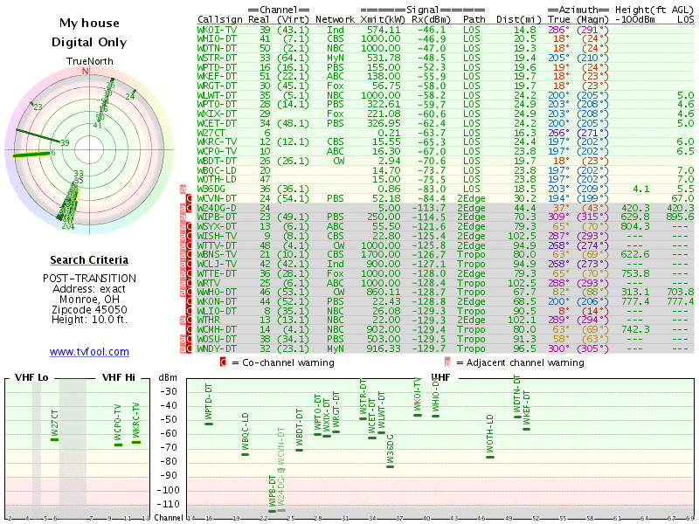Image resolution: width=699 pixels, height=524 pixels.
Task: Click the warning icon beside WKON-DT row
Action: (189, 301)
